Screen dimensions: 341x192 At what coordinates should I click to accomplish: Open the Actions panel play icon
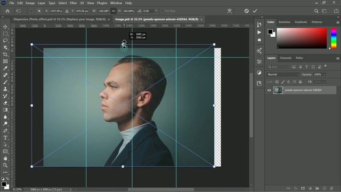coord(259,33)
